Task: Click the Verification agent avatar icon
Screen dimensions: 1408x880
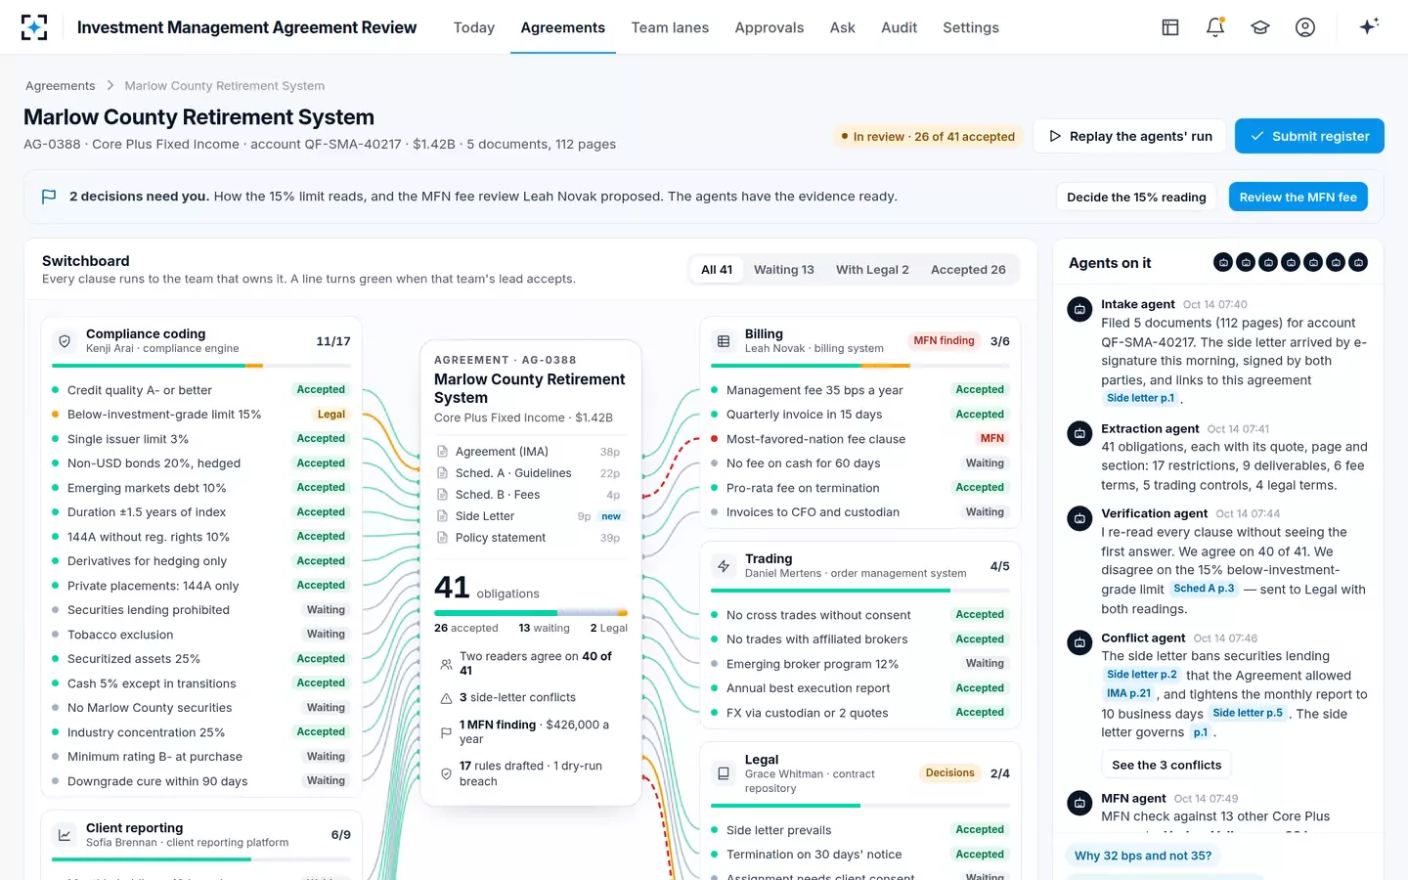Action: [1079, 518]
